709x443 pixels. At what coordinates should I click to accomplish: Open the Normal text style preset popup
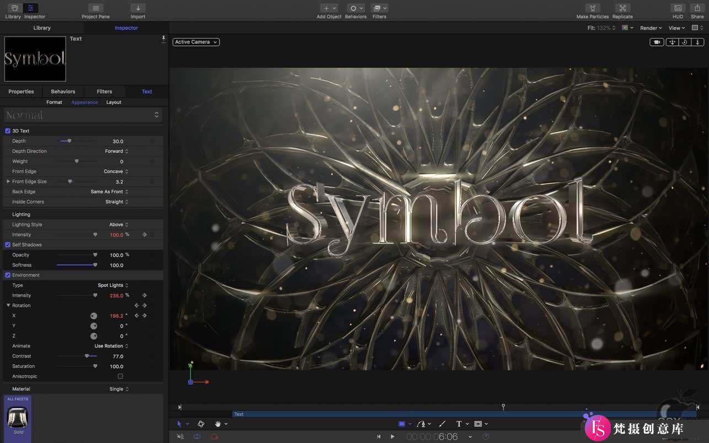[83, 115]
